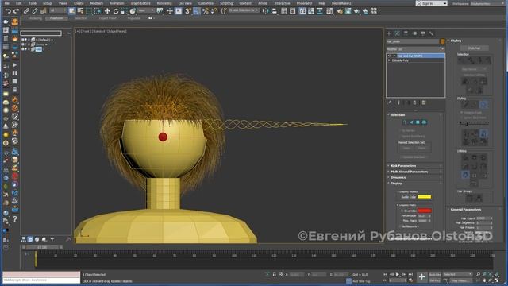This screenshot has height=286, width=508.
Task: Click the styling brush size slider
Action: (475, 123)
